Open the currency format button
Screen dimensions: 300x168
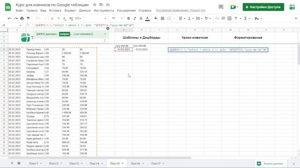pos(52,19)
